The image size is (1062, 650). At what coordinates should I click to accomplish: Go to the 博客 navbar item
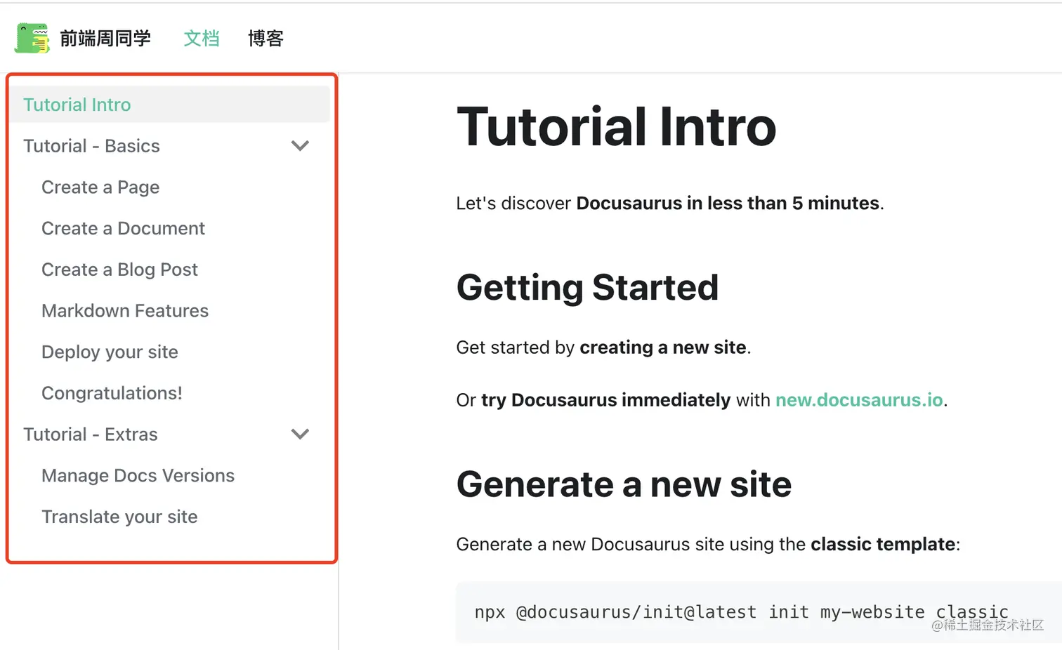coord(265,39)
